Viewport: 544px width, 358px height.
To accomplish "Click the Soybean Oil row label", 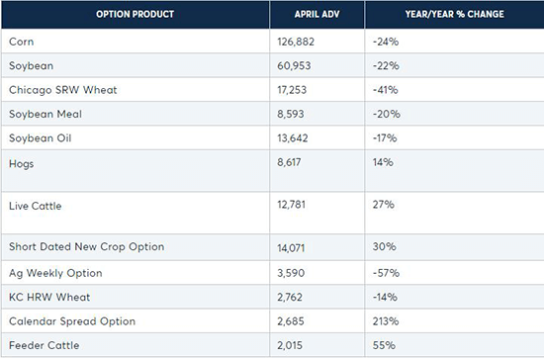I will pos(41,138).
